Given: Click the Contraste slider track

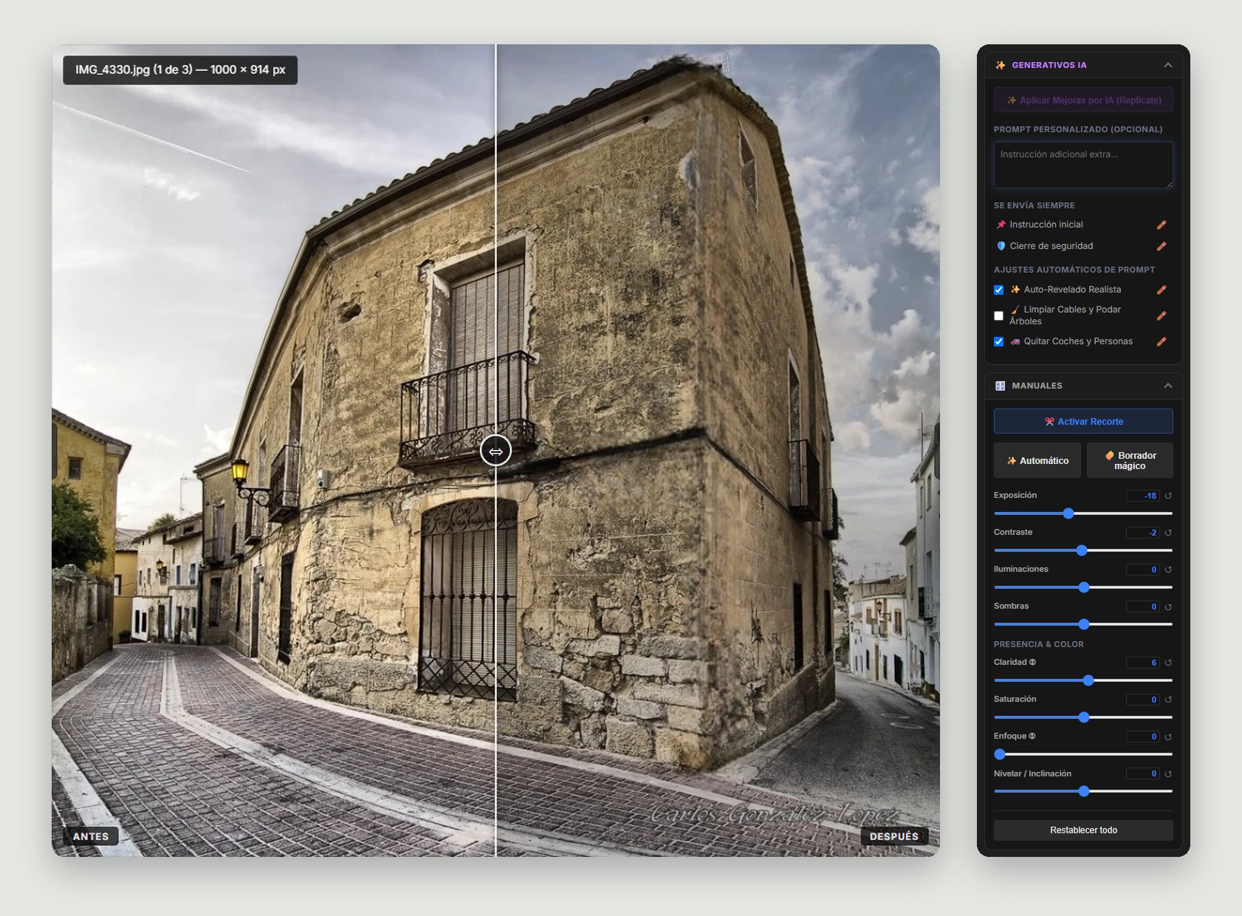Looking at the screenshot, I should click(1083, 550).
